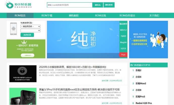This screenshot has height=105, width=174.
Task: Open the ROM下载 navigation tab
Action: [47, 16]
